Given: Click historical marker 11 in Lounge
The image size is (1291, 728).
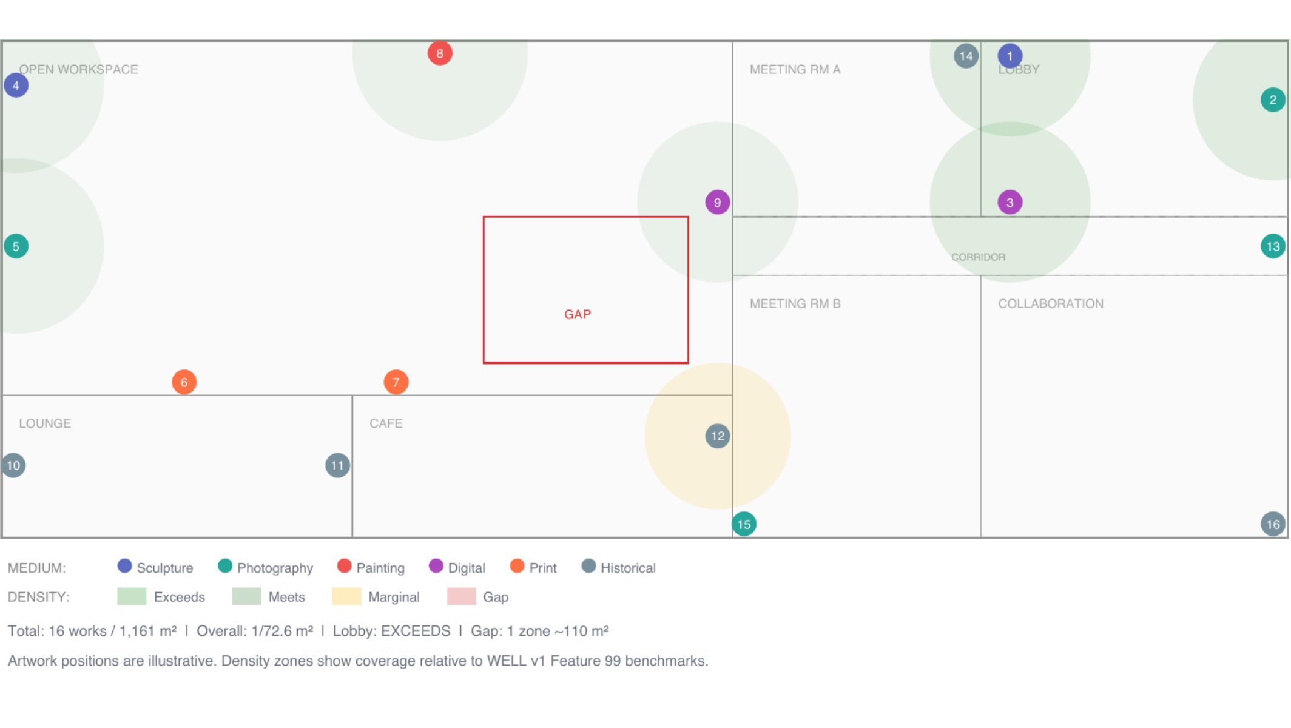Looking at the screenshot, I should pyautogui.click(x=337, y=465).
